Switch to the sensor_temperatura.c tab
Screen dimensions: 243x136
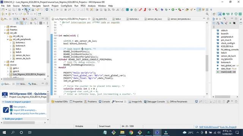coord(181,19)
